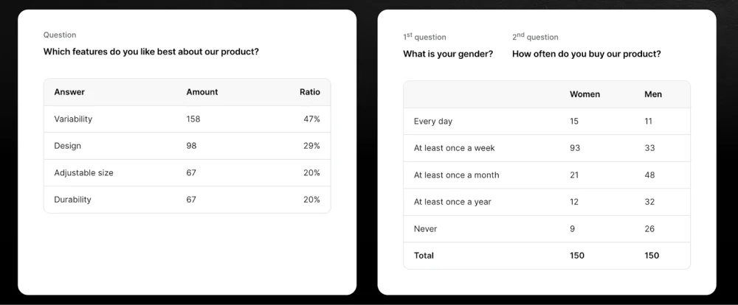Select the At least once a week row
The image size is (738, 305).
coord(547,148)
